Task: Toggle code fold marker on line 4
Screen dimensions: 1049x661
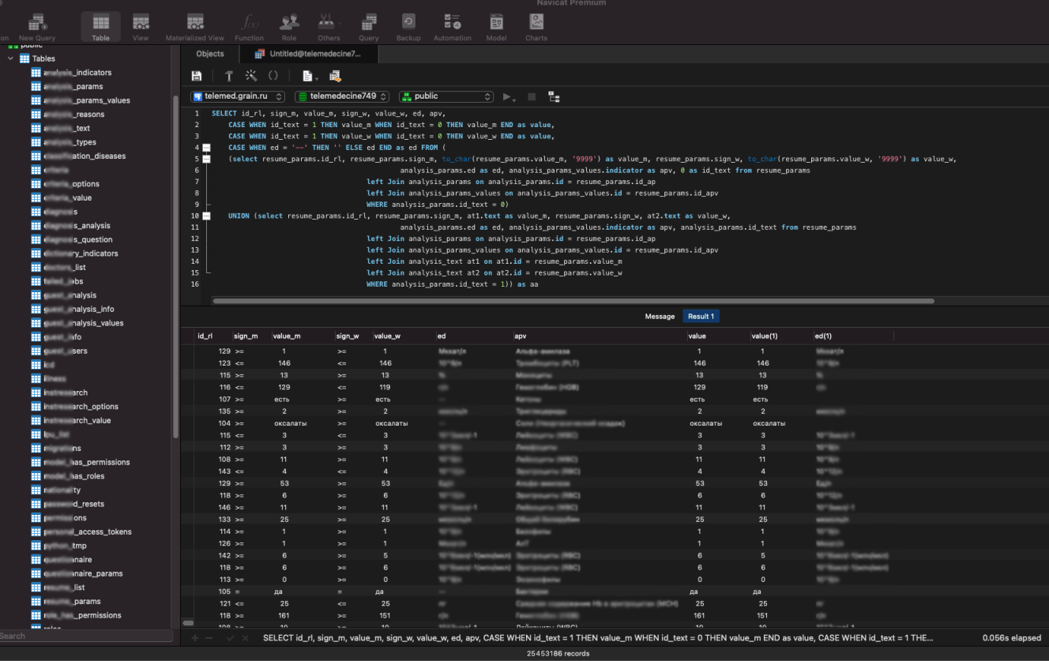Action: [206, 148]
